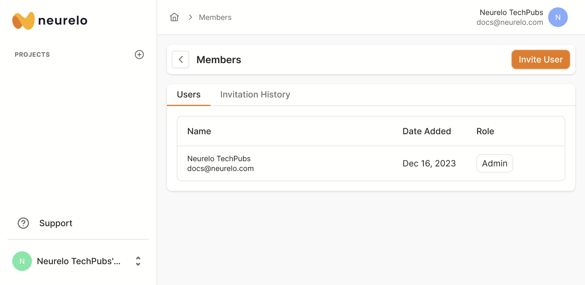Open the blue N profile avatar
The height and width of the screenshot is (285, 585).
[558, 17]
